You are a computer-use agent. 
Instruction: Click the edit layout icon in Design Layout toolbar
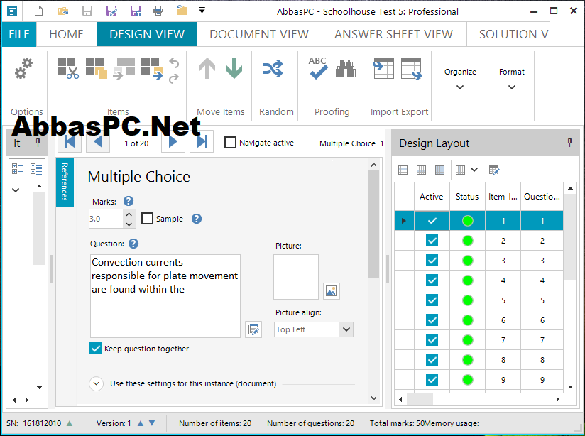tap(494, 170)
